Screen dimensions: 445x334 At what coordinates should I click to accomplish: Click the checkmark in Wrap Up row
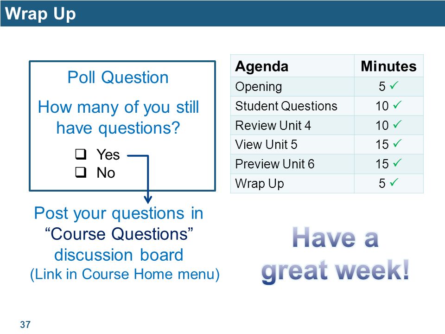[394, 182]
